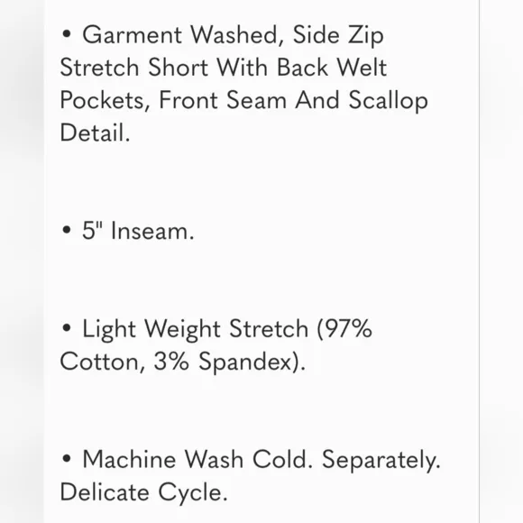Click the word 'Separately.'
The width and height of the screenshot is (523, 523).
coord(381,461)
